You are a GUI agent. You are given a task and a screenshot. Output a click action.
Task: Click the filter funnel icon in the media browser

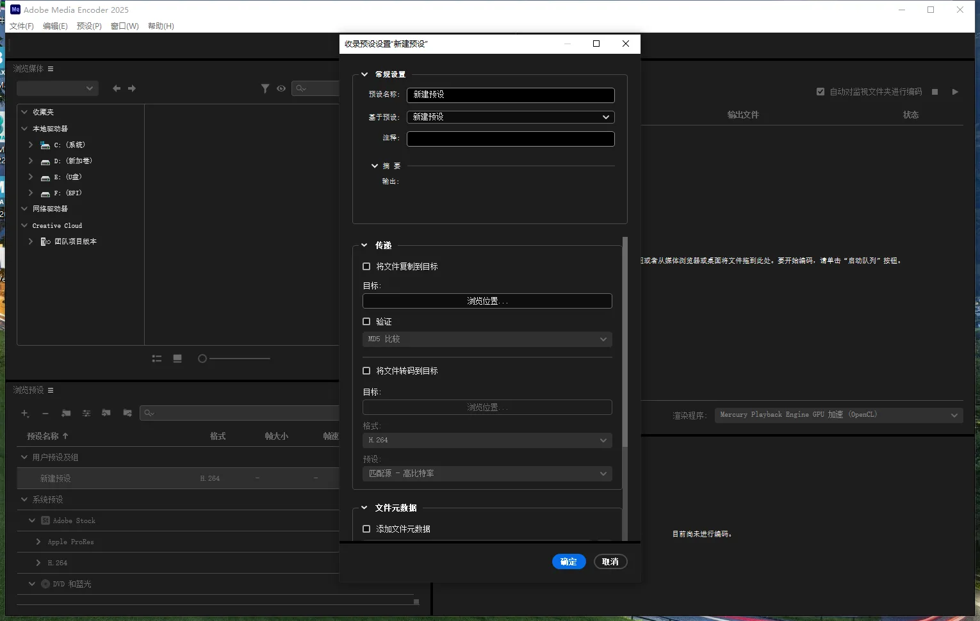(x=265, y=88)
